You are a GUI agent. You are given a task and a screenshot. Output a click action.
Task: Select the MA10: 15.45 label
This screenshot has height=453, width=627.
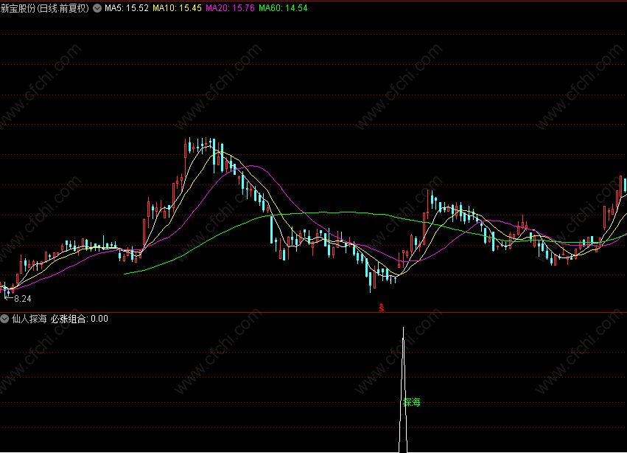(x=177, y=8)
